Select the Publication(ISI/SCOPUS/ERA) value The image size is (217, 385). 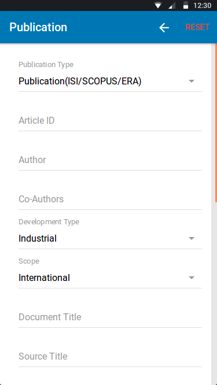(x=80, y=82)
